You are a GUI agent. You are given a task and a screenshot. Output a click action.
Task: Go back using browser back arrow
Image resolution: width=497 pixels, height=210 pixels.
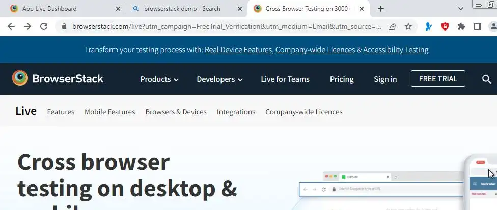pyautogui.click(x=11, y=26)
